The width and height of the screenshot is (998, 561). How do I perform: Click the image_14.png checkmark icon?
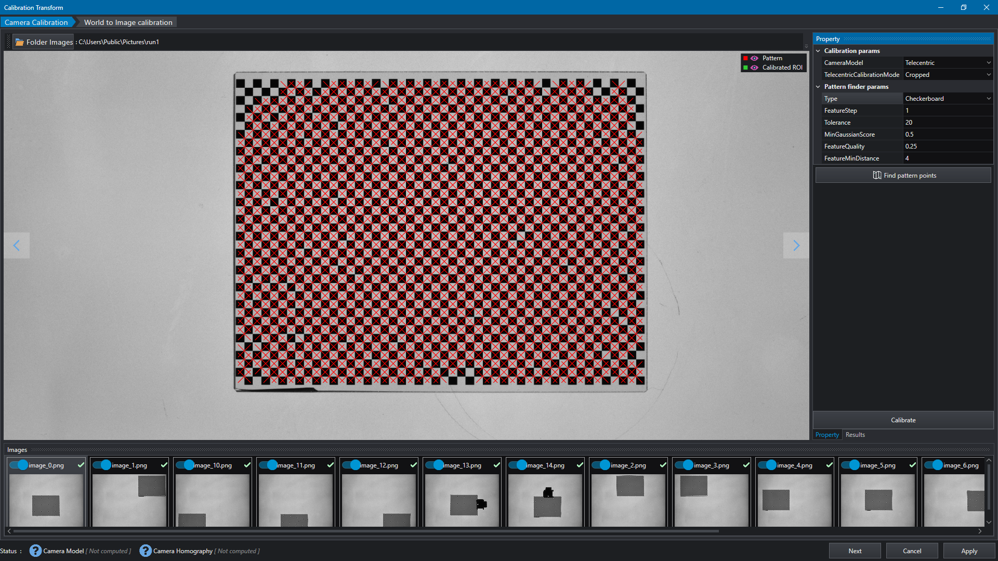pyautogui.click(x=580, y=465)
